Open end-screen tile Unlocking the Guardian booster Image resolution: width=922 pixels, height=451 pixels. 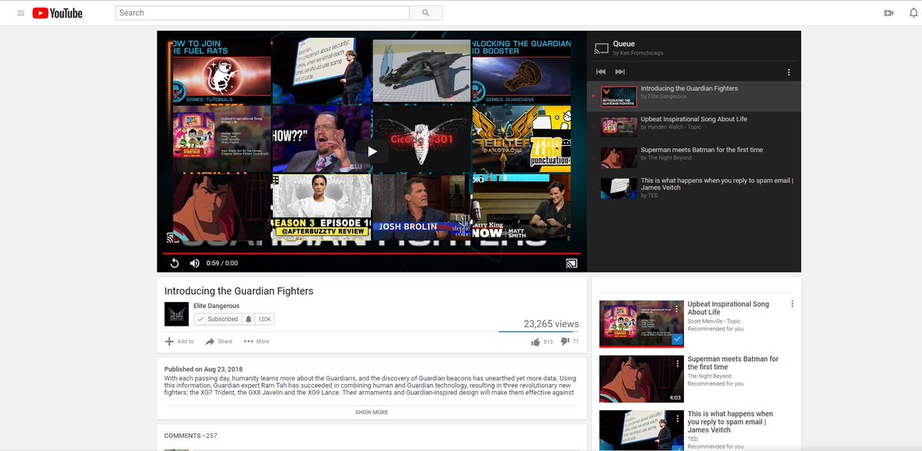click(522, 71)
